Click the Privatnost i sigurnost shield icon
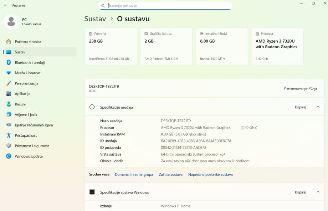The width and height of the screenshot is (328, 211). (x=9, y=146)
